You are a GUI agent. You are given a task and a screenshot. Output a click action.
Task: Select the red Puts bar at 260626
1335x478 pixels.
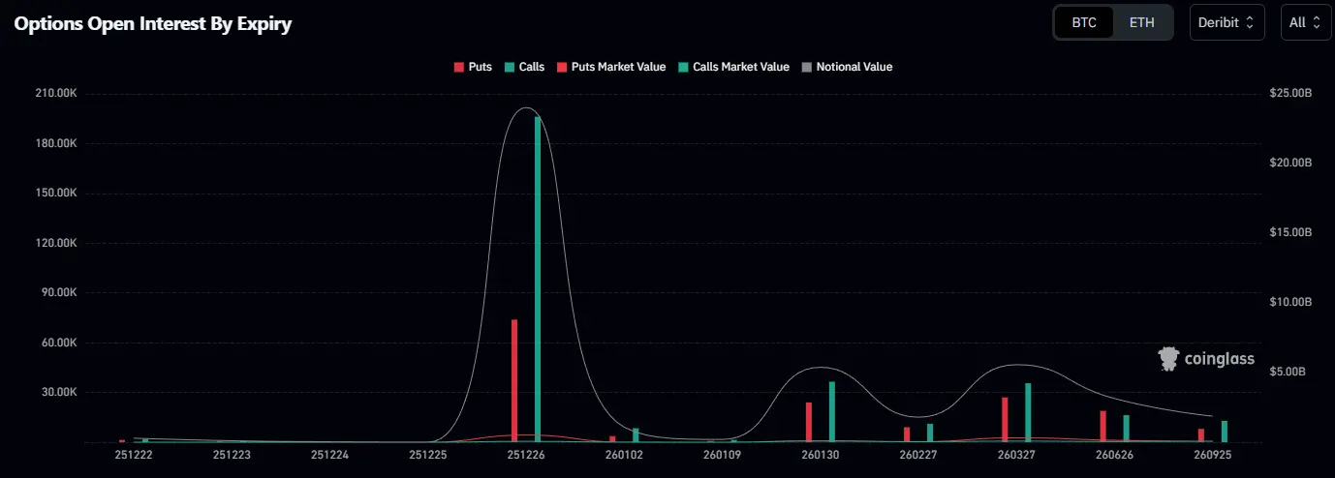pyautogui.click(x=1102, y=427)
